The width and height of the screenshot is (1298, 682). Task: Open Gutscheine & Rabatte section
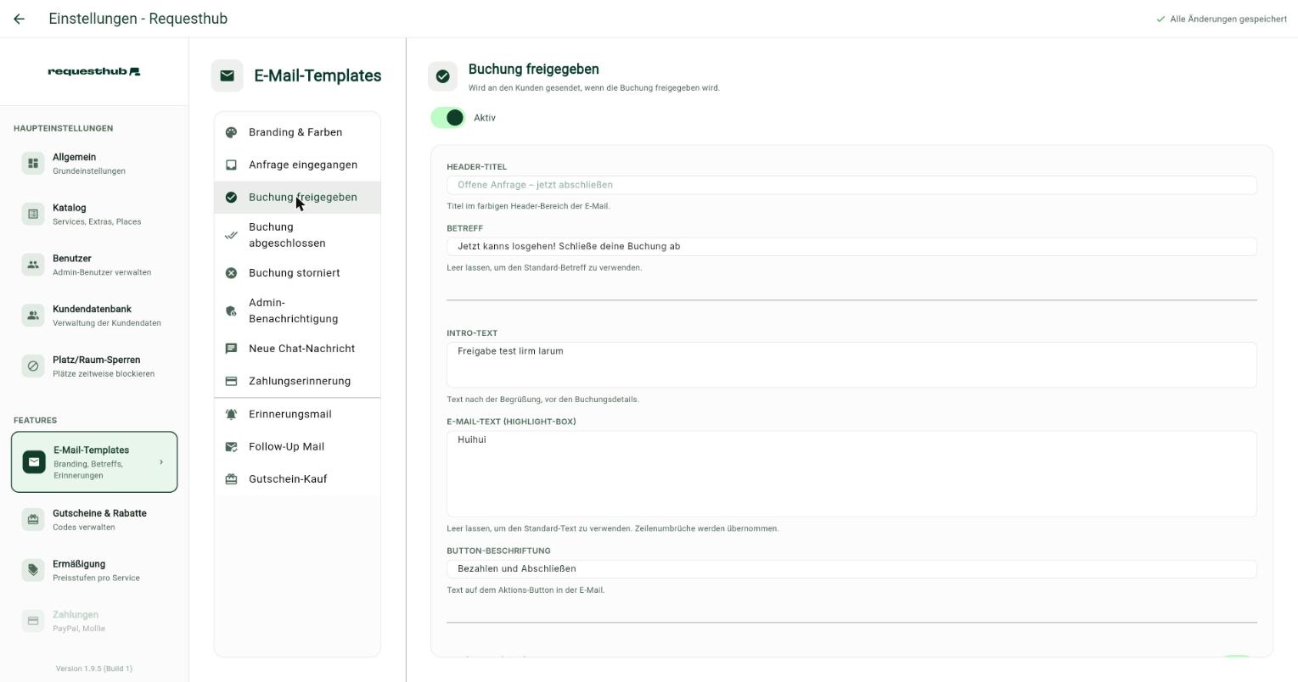94,519
